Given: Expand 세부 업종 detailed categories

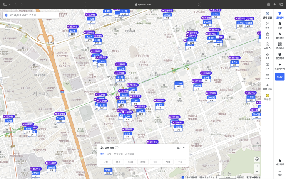Looking at the screenshot, I should [x=267, y=87].
